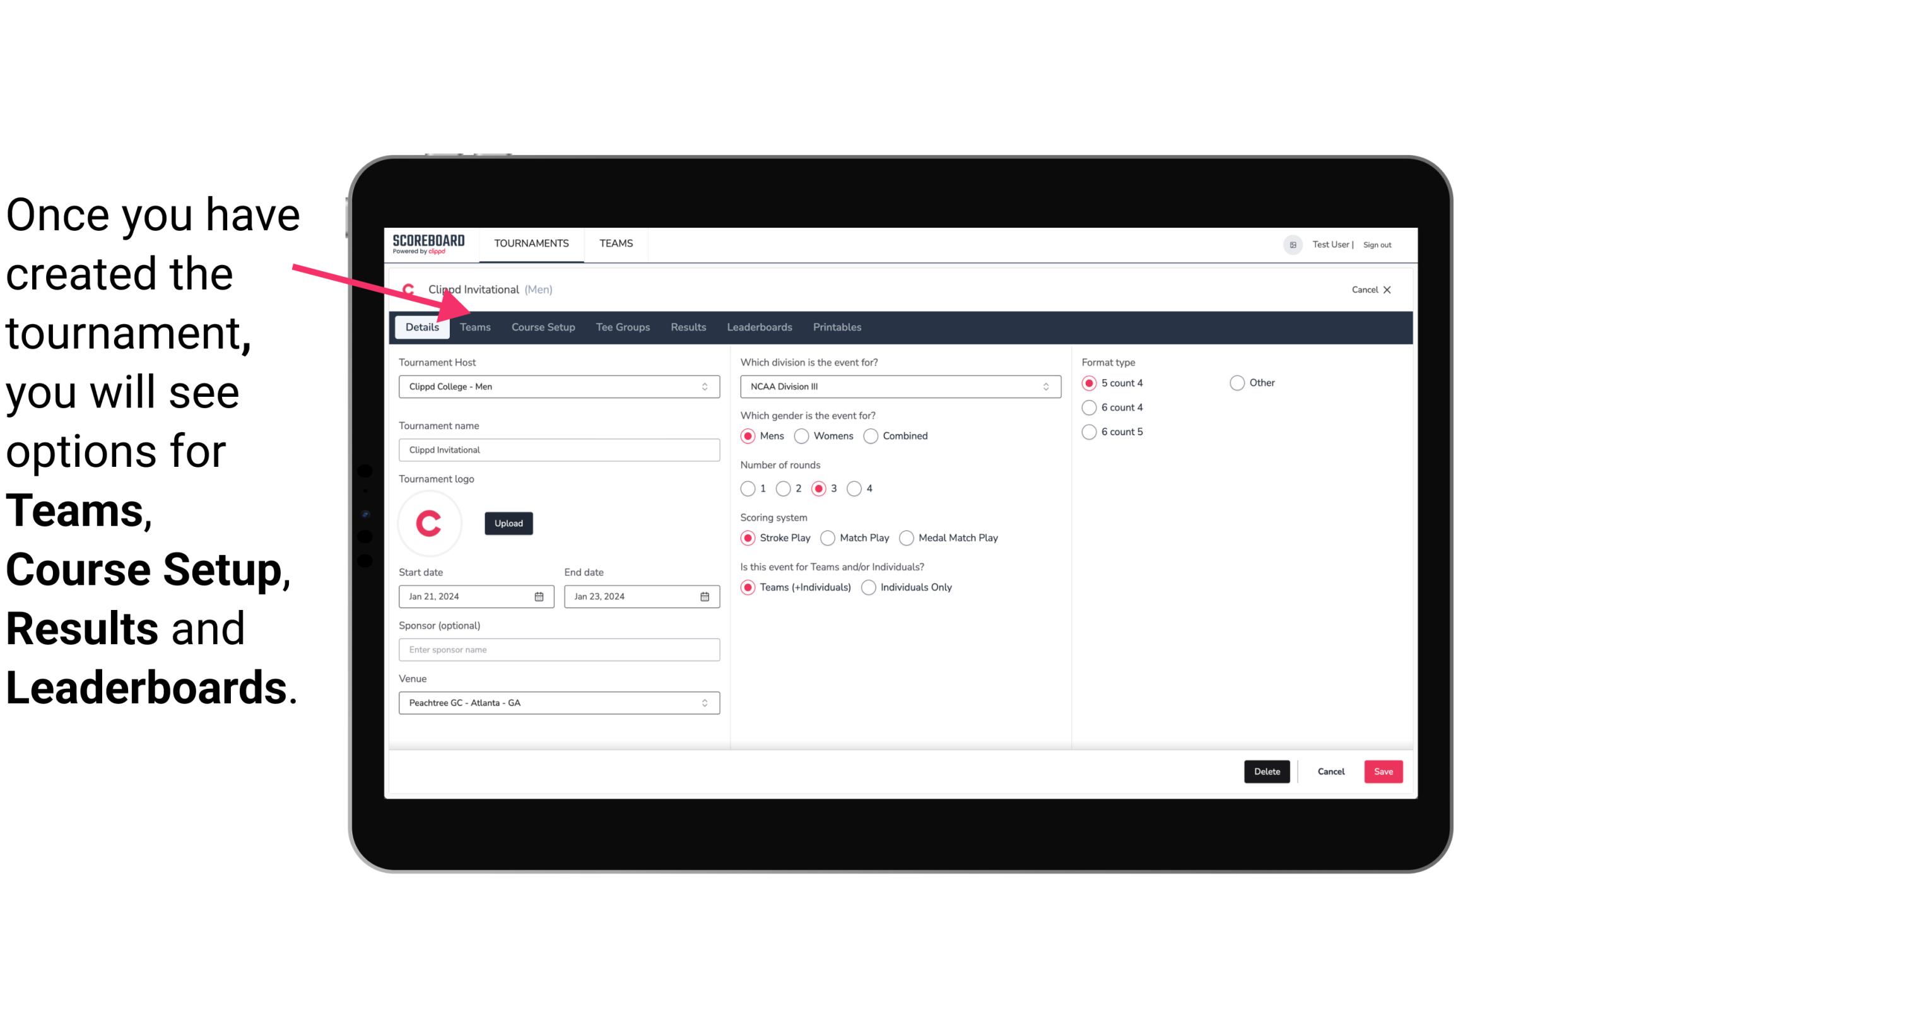Screen dimensions: 1909x1027
Task: Switch to the Teams tab
Action: 473,326
